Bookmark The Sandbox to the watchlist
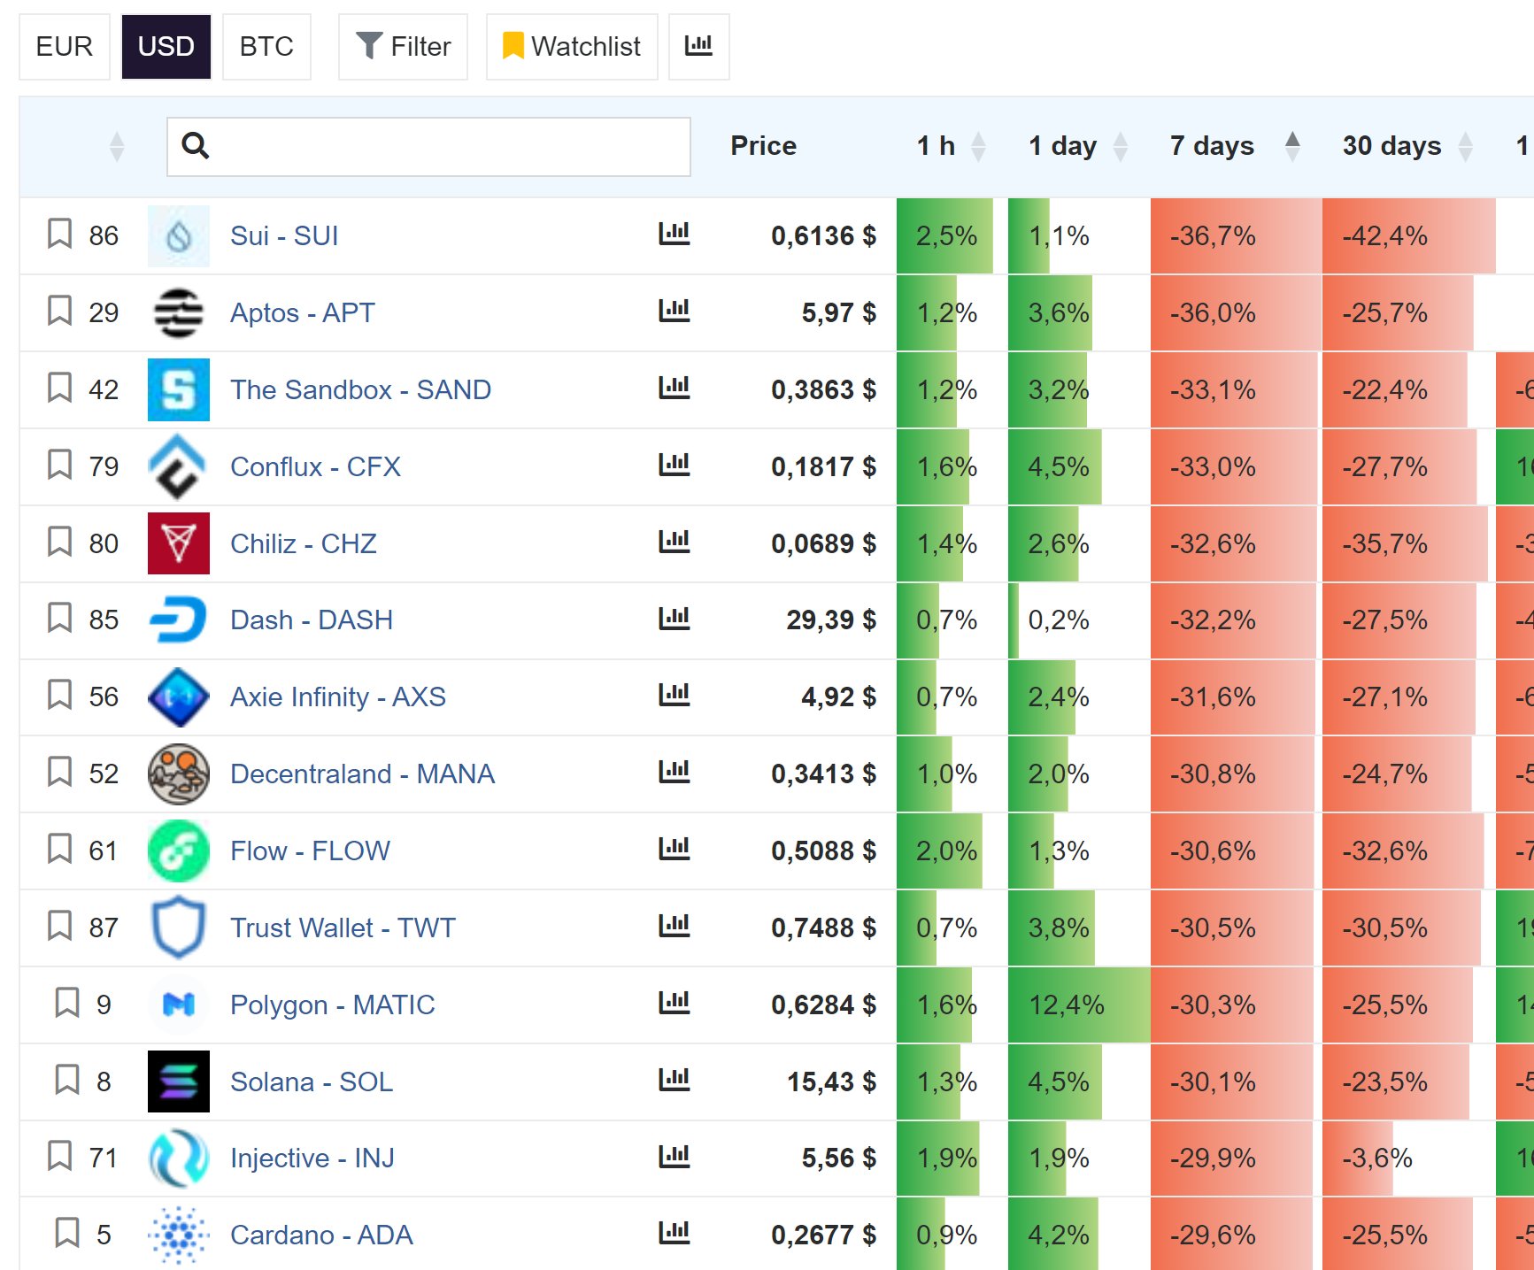This screenshot has width=1534, height=1270. (x=59, y=389)
